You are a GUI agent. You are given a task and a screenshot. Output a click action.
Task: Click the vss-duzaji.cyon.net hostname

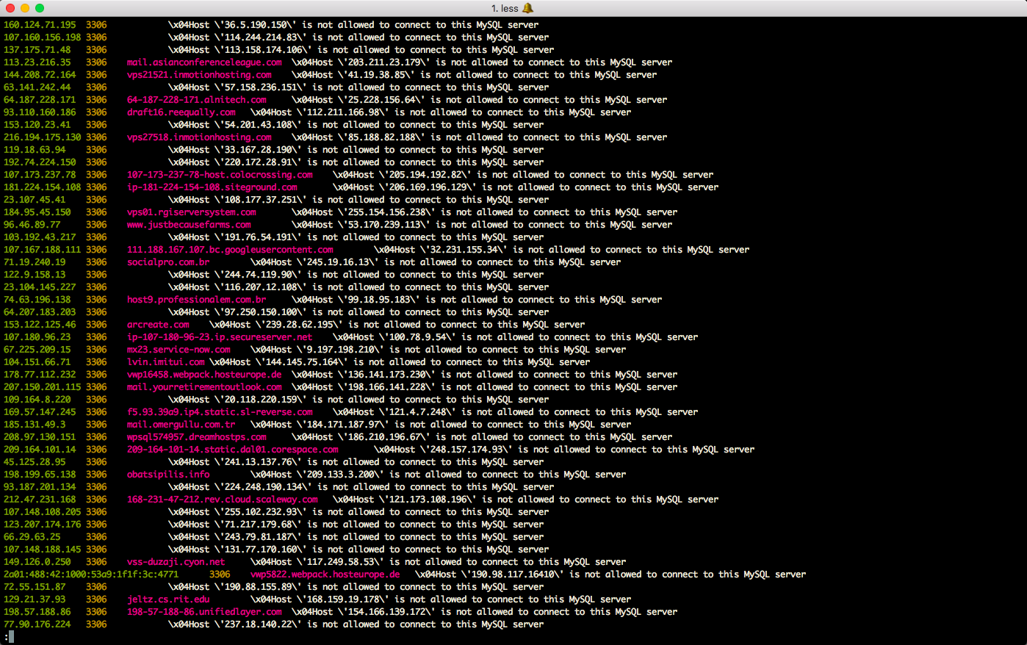[x=176, y=562]
